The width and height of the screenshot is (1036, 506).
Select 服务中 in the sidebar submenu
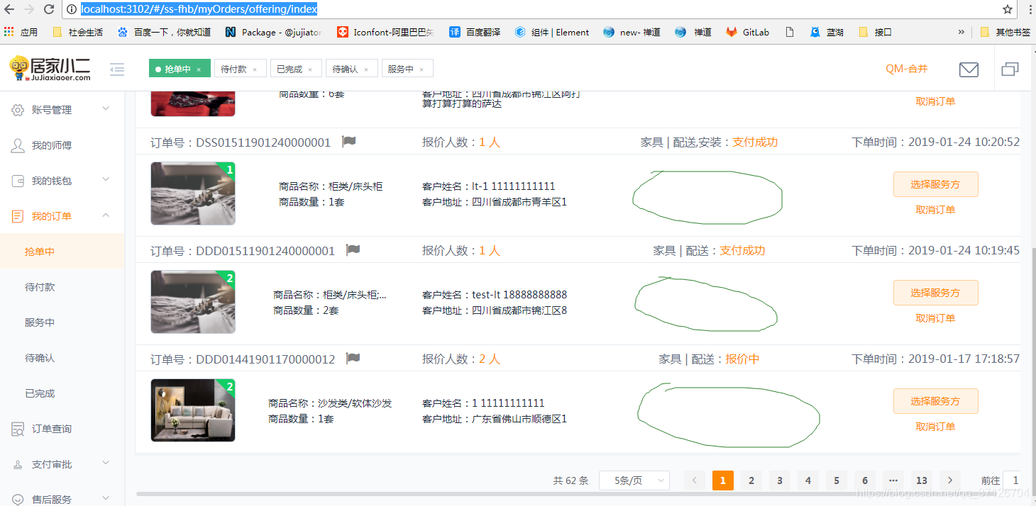(x=62, y=322)
